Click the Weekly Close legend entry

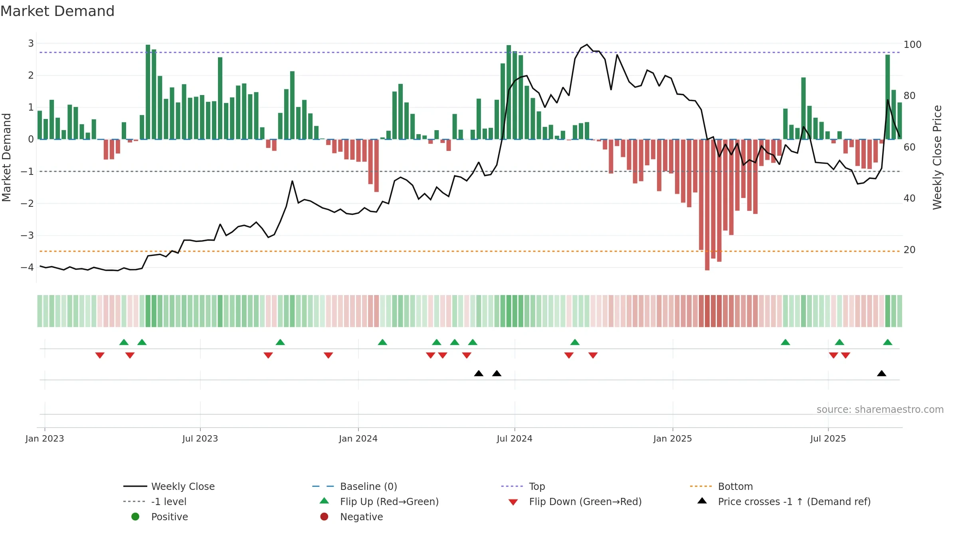click(169, 486)
